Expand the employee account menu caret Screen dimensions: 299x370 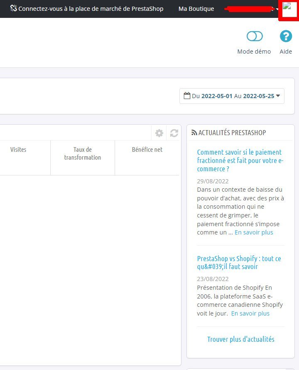click(x=277, y=9)
